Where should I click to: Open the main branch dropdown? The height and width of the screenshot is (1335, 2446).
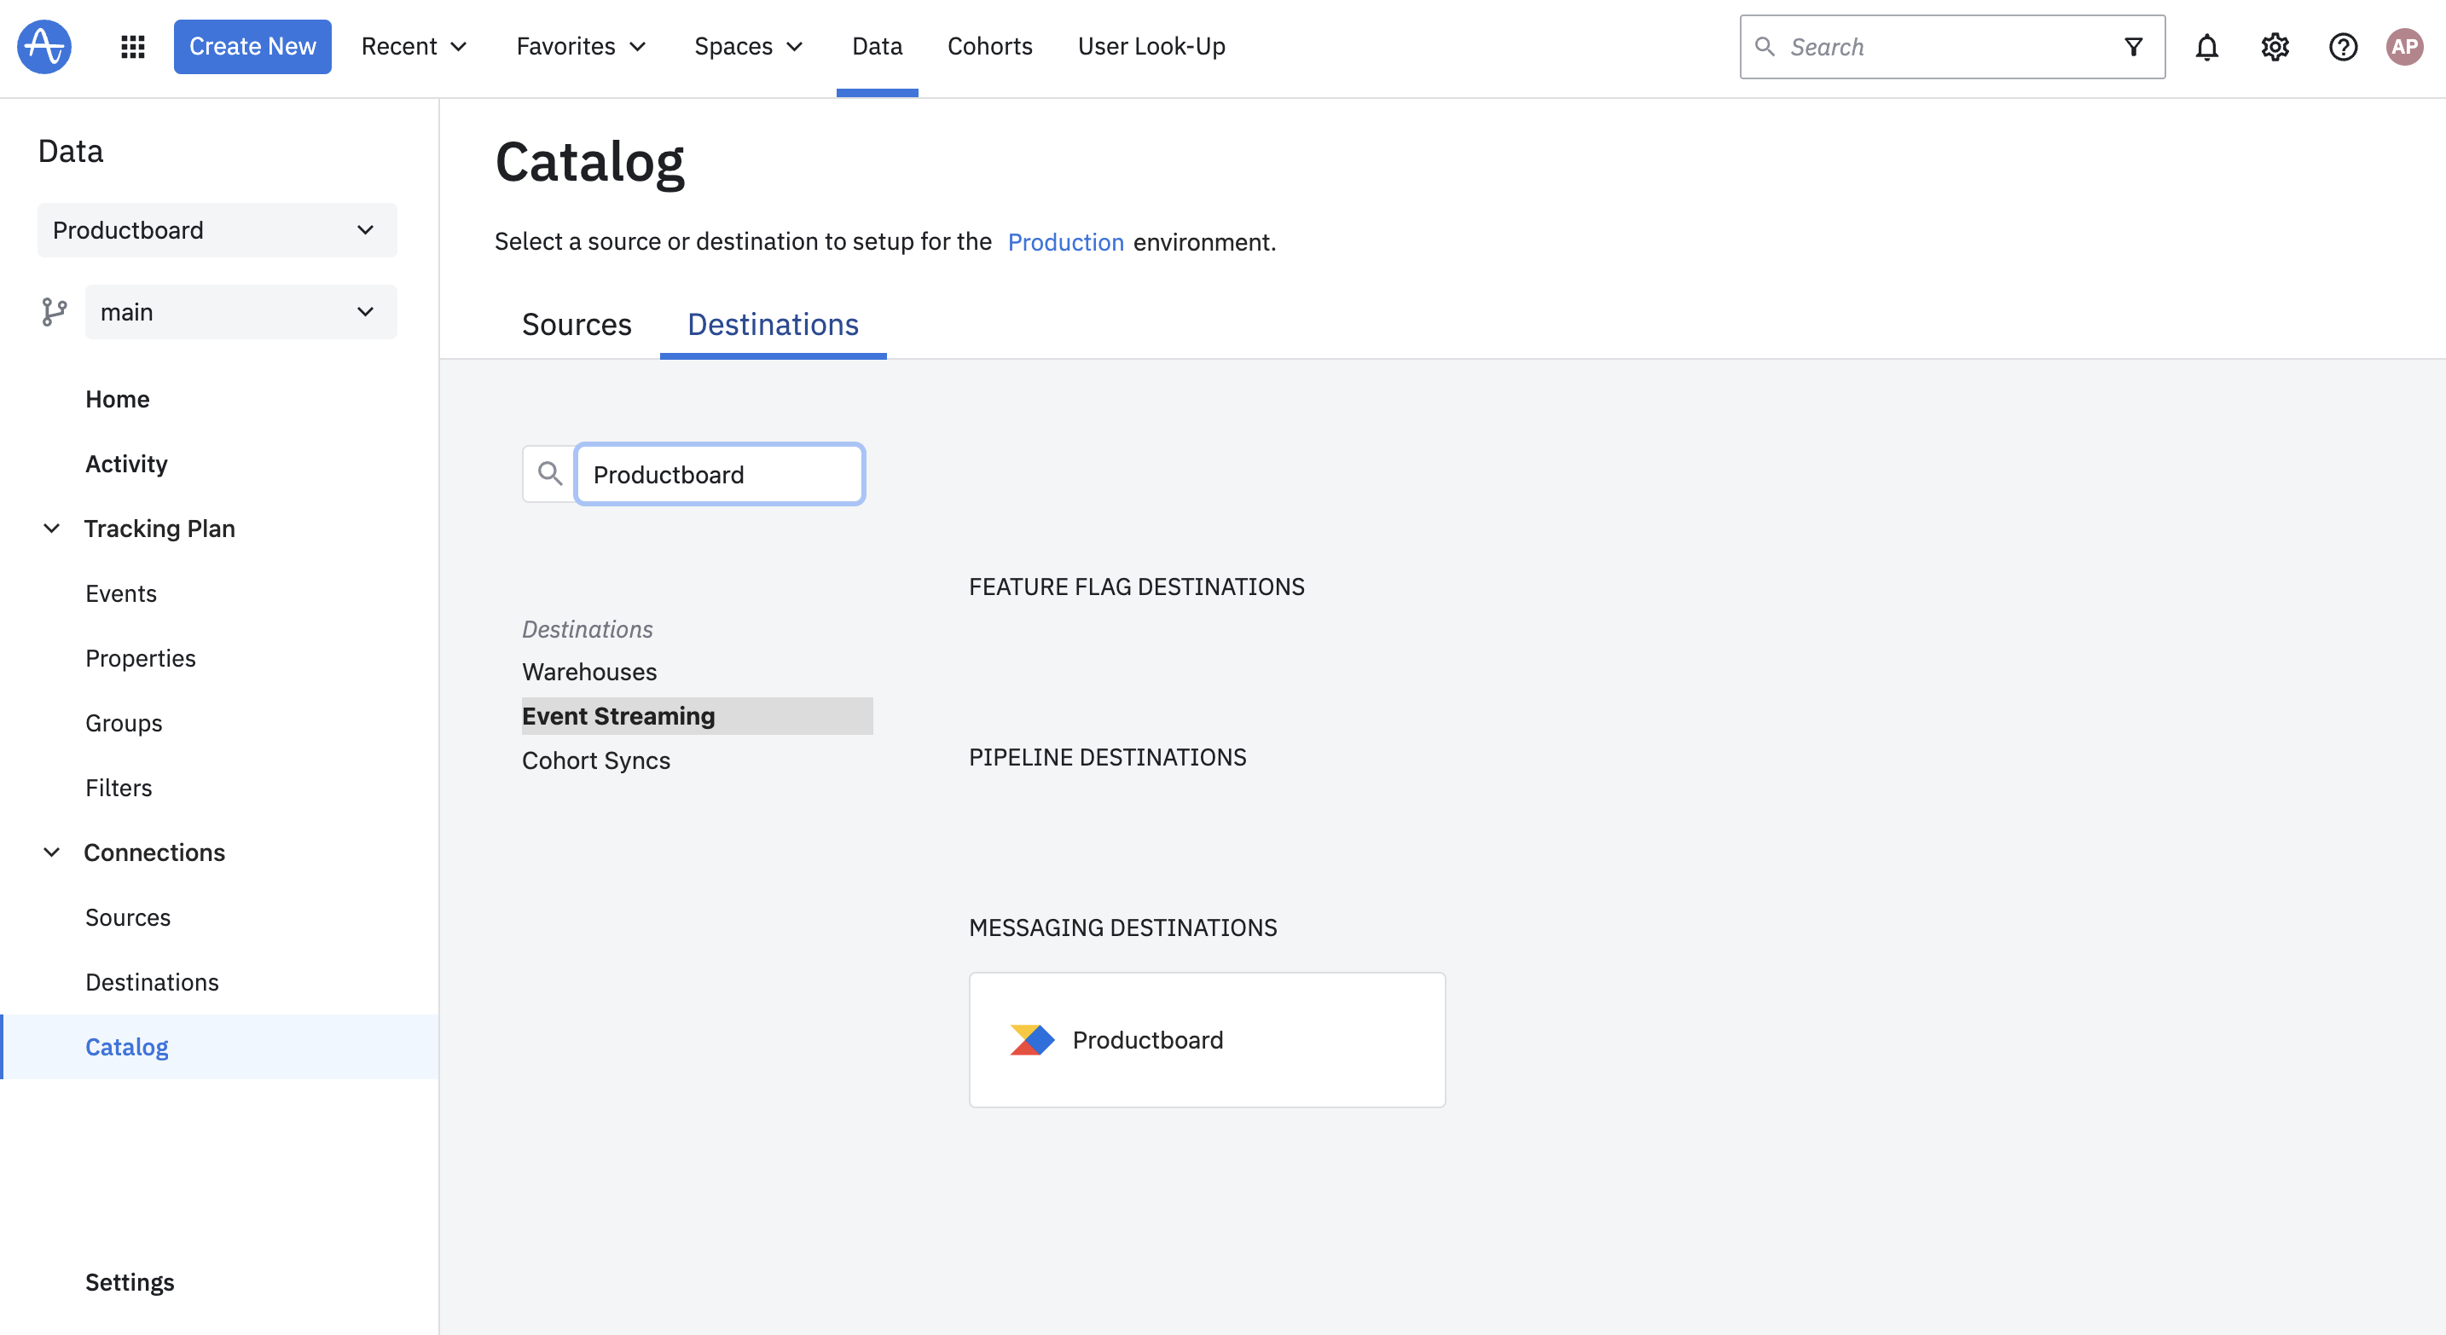241,312
